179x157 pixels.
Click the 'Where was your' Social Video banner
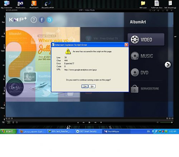[56, 40]
